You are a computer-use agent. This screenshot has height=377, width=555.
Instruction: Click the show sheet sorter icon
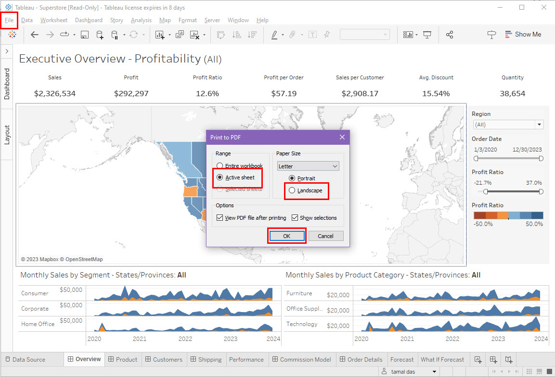pyautogui.click(x=529, y=371)
